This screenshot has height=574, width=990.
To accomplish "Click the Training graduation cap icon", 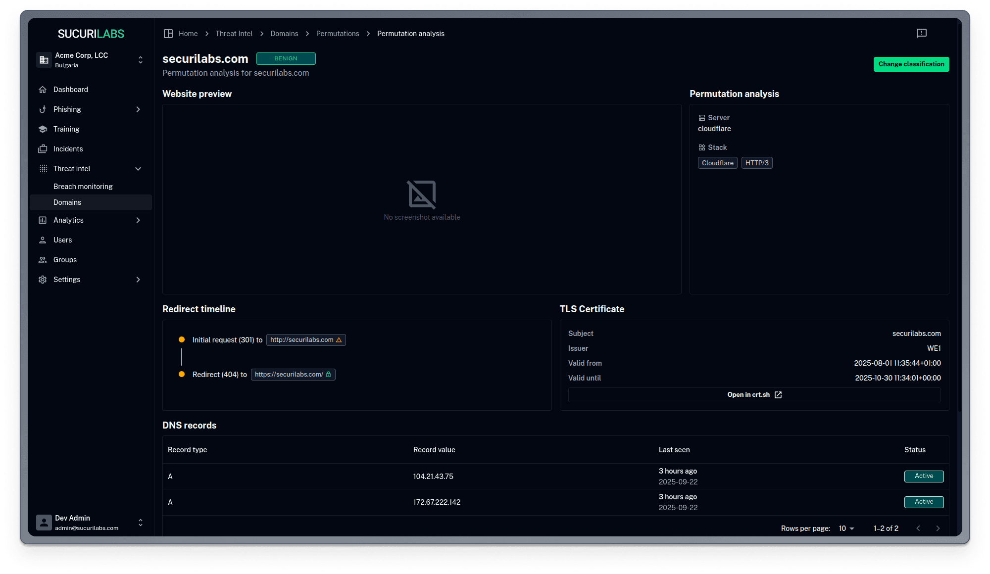I will click(x=43, y=129).
